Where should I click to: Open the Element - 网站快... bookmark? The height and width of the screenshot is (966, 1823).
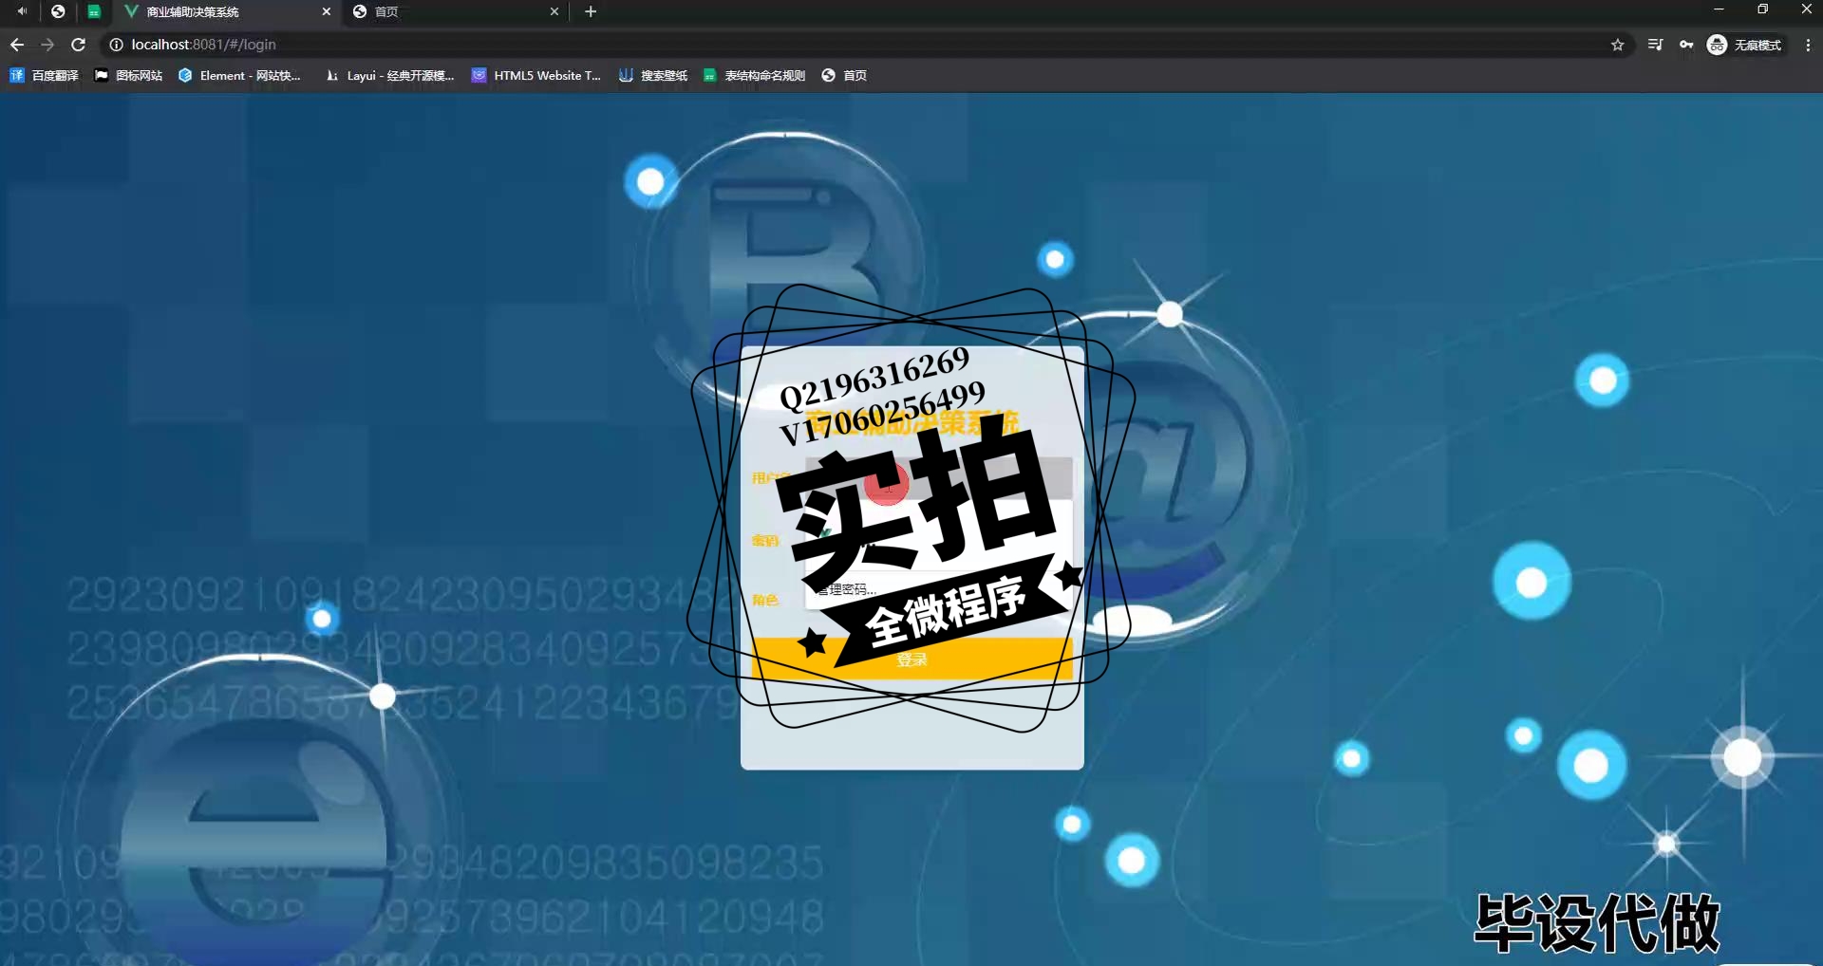click(x=239, y=75)
